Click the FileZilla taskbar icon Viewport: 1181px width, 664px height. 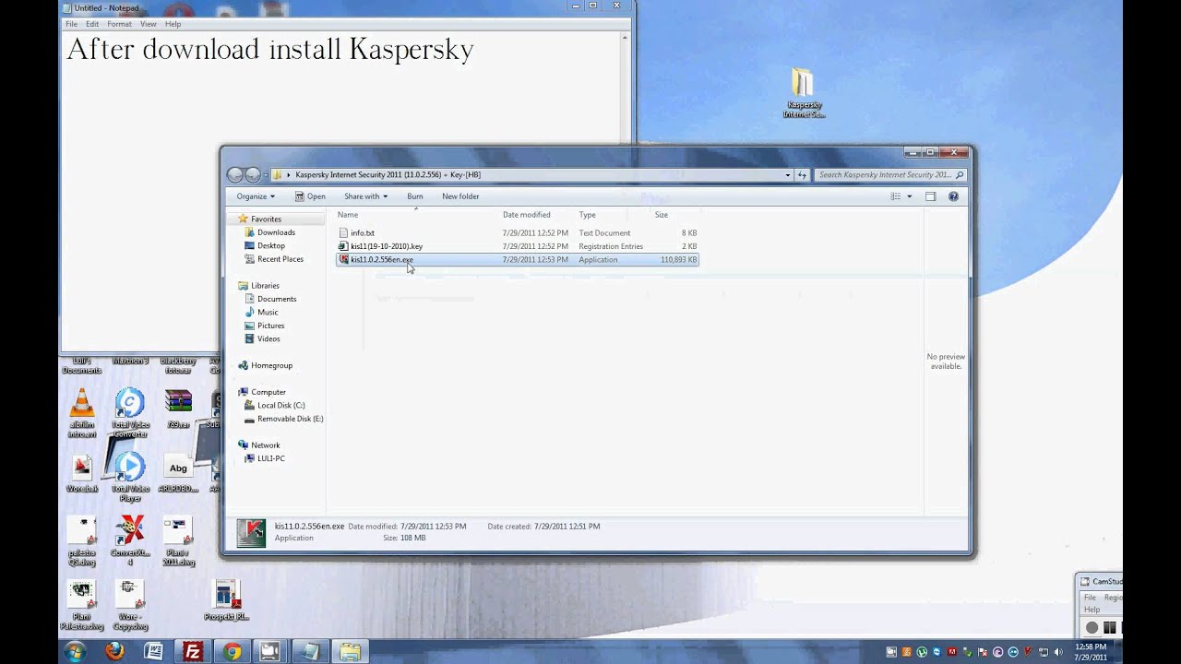pyautogui.click(x=192, y=652)
